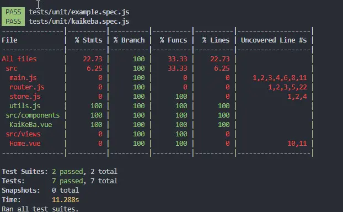This screenshot has width=343, height=212.
Task: Click uncovered lines 1,2,3,4,6,8,11 for main.js
Action: point(280,78)
